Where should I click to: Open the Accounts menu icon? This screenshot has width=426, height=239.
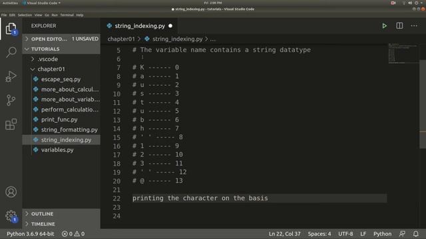(x=11, y=192)
